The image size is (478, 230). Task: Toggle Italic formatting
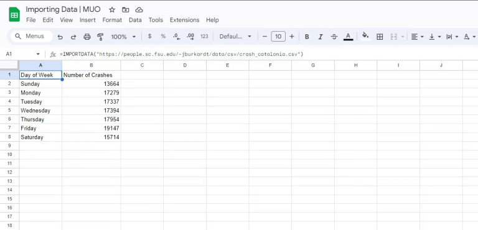pos(321,37)
